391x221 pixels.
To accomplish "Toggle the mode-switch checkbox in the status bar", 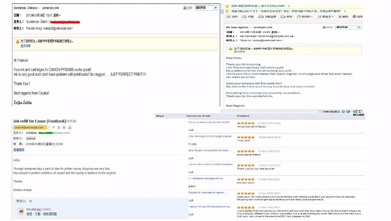I will click(321, 111).
